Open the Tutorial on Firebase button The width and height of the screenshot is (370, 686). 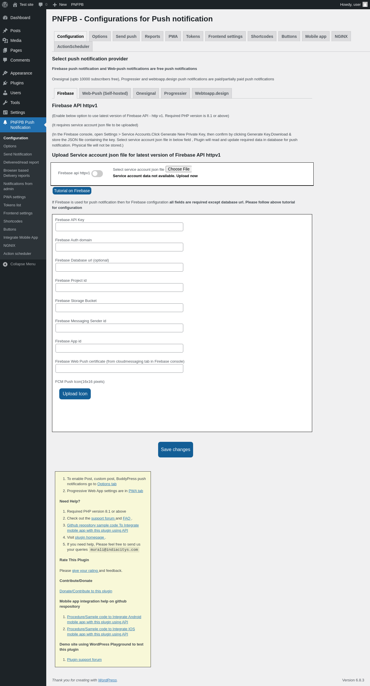point(72,191)
